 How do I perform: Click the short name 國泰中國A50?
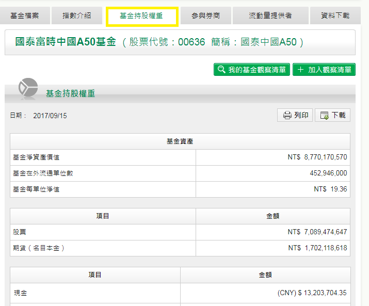[x=268, y=42]
